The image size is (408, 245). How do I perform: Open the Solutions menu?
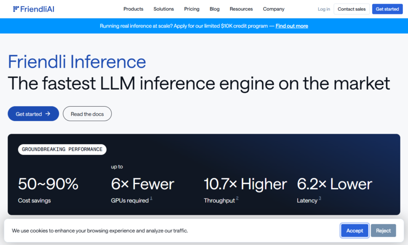[x=164, y=9]
